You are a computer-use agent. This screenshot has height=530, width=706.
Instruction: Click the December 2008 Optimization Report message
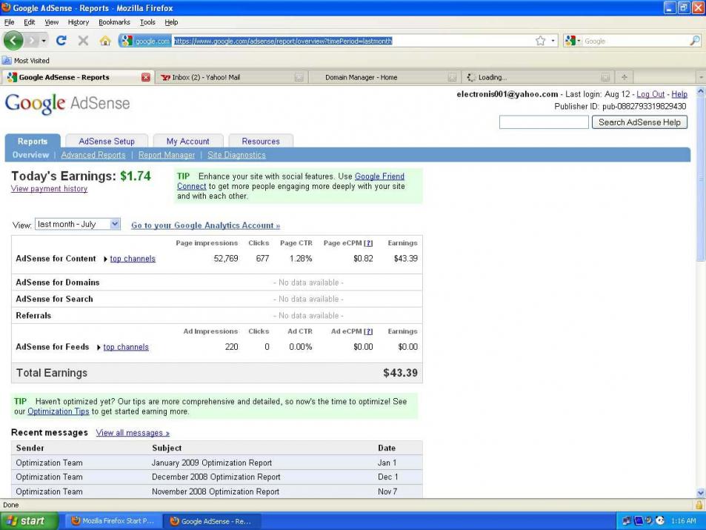pyautogui.click(x=216, y=477)
